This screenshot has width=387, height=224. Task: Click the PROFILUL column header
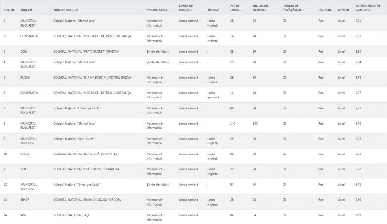[x=325, y=9]
